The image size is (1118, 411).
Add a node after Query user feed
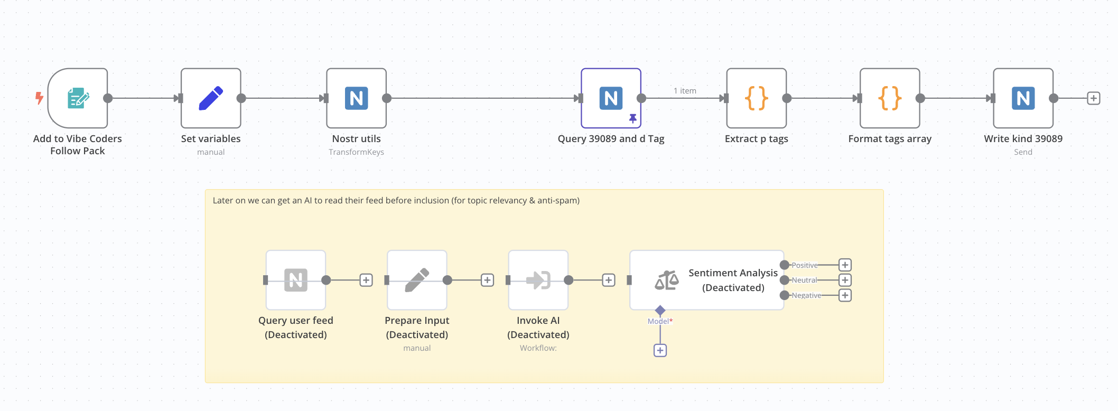coord(366,280)
